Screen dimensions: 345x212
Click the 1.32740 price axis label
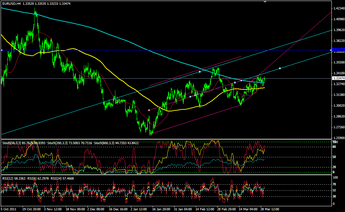pos(339,84)
